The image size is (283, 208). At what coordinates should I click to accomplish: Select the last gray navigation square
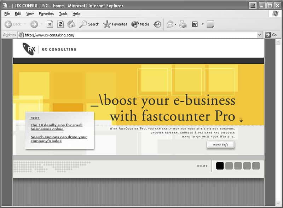pyautogui.click(x=256, y=166)
